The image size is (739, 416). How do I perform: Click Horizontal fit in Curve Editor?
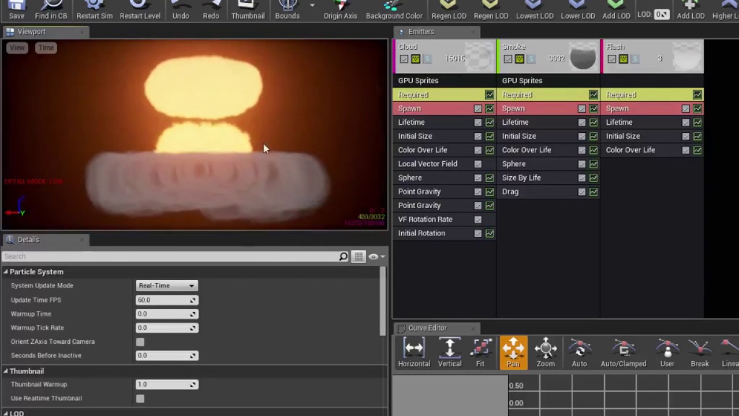[x=414, y=352]
